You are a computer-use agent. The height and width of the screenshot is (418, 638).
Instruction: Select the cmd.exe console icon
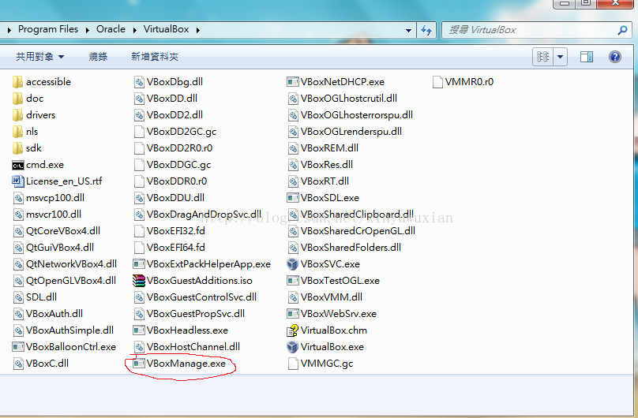(x=18, y=166)
